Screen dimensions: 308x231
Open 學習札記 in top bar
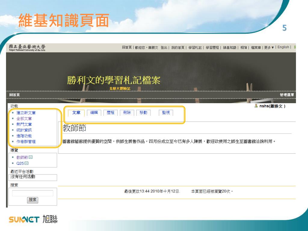195,48
